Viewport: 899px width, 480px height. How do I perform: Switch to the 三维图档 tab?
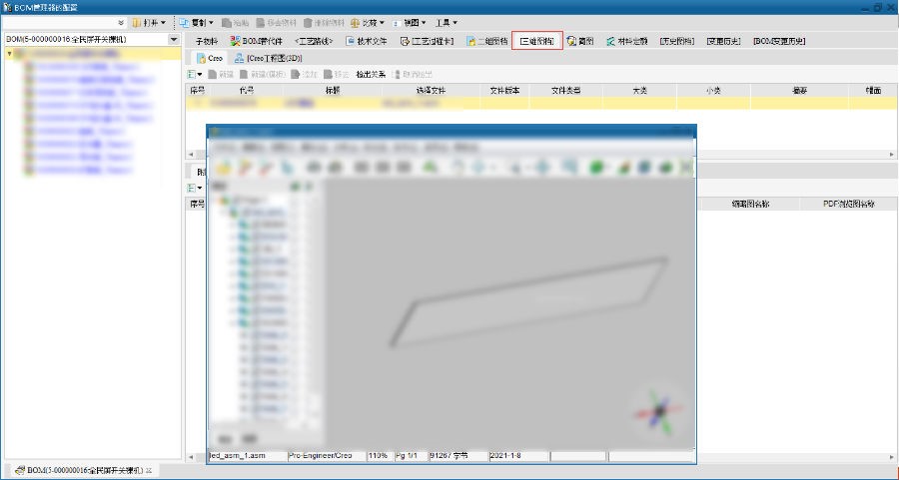537,41
